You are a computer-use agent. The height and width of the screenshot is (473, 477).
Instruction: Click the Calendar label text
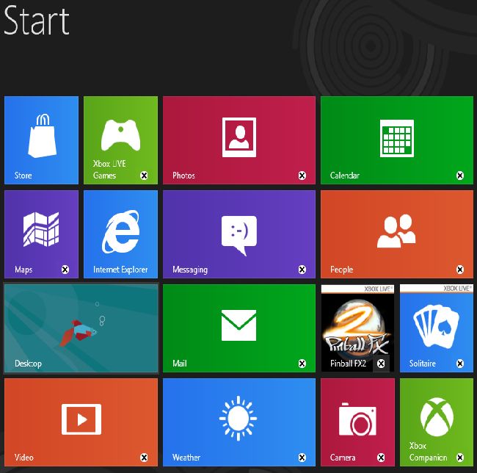pyautogui.click(x=345, y=176)
